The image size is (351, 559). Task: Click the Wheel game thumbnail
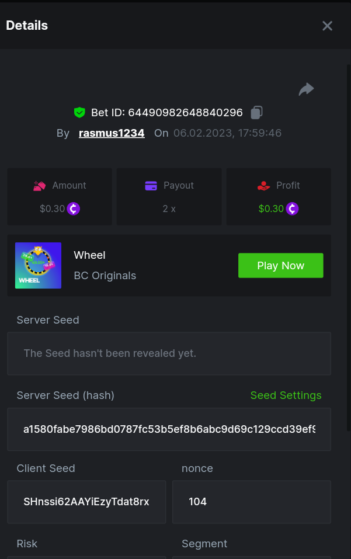38,265
